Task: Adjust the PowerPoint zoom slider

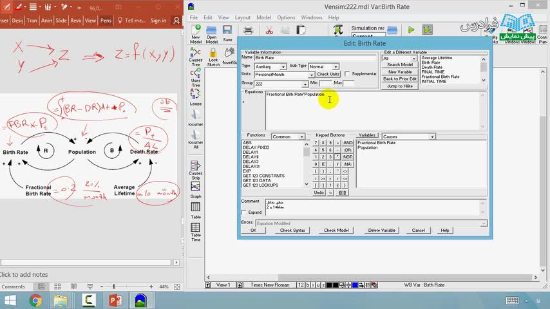Action: [113, 286]
